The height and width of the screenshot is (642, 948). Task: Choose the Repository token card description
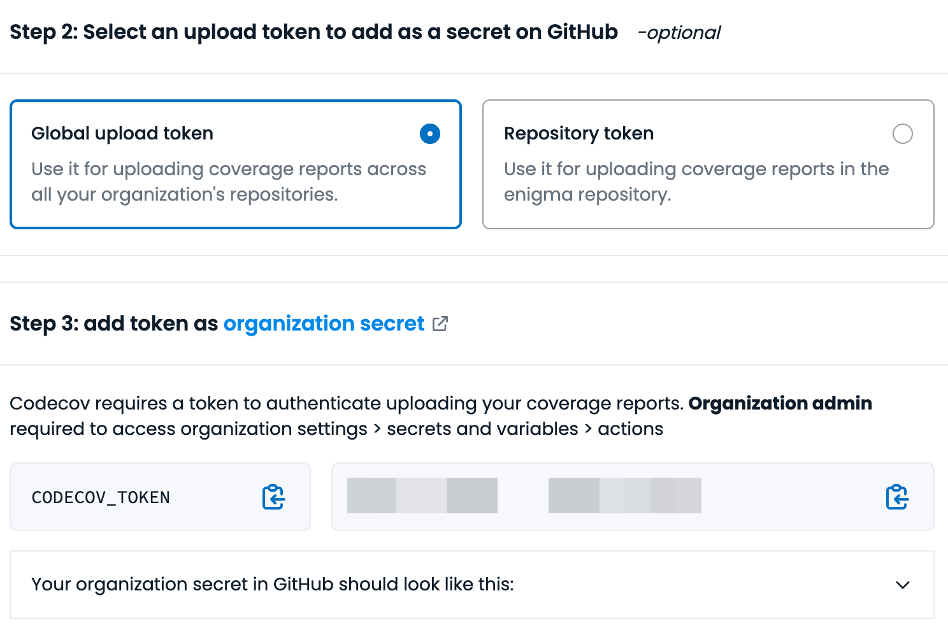point(696,182)
